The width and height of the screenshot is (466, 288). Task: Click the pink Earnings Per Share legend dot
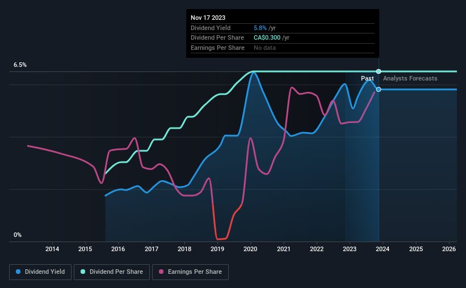coord(161,272)
